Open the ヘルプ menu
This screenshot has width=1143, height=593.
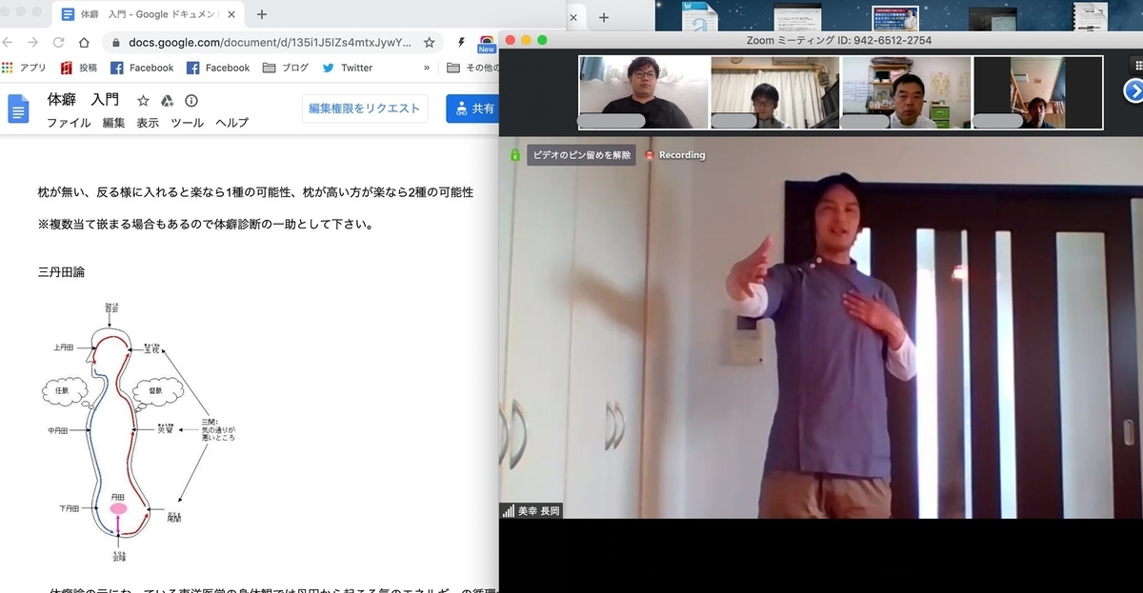[231, 123]
